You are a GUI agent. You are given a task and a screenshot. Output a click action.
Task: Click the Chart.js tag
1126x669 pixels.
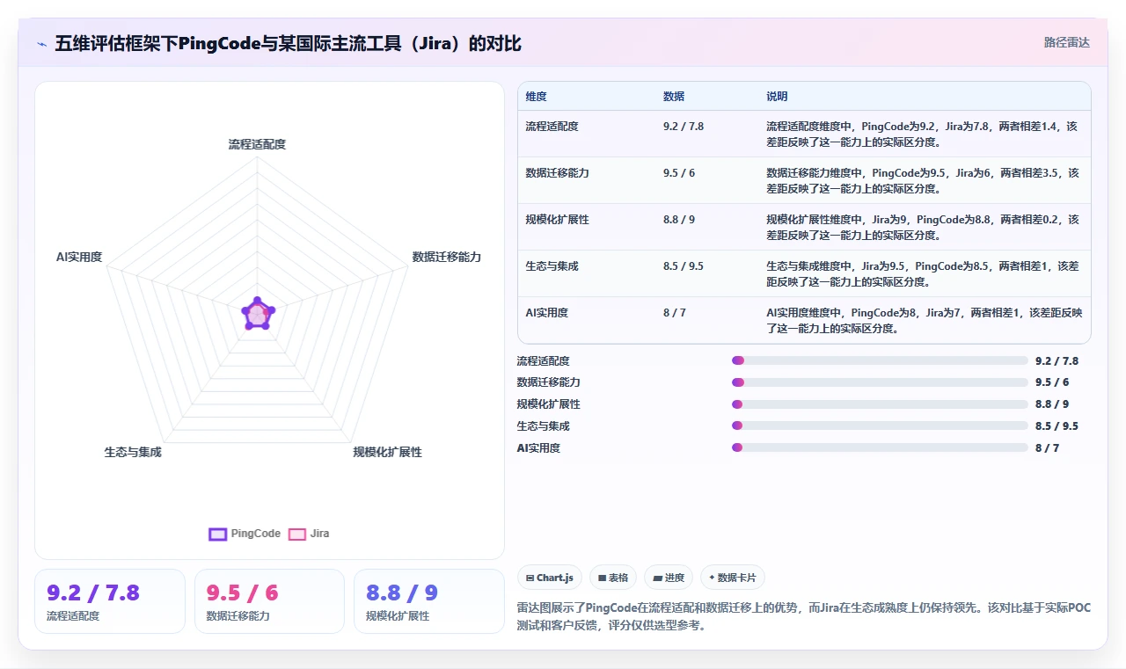pos(550,578)
